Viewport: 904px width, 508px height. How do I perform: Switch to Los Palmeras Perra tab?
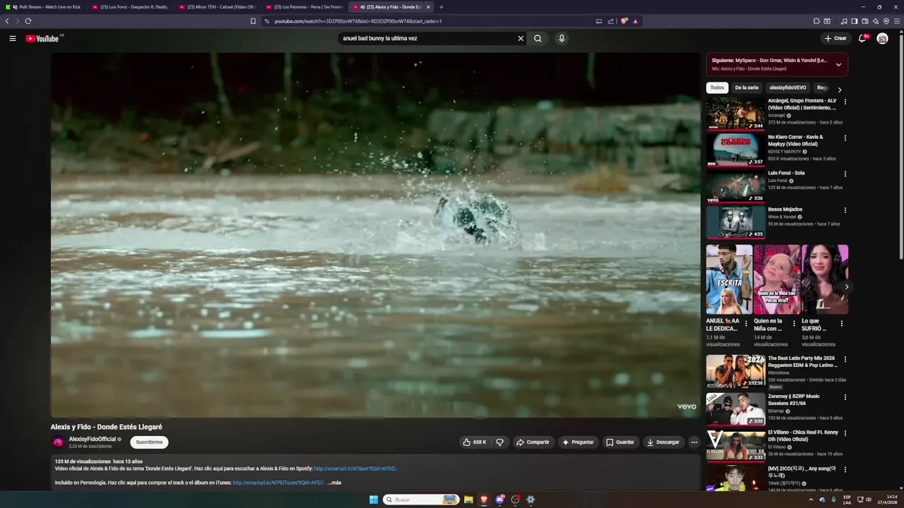coord(304,7)
